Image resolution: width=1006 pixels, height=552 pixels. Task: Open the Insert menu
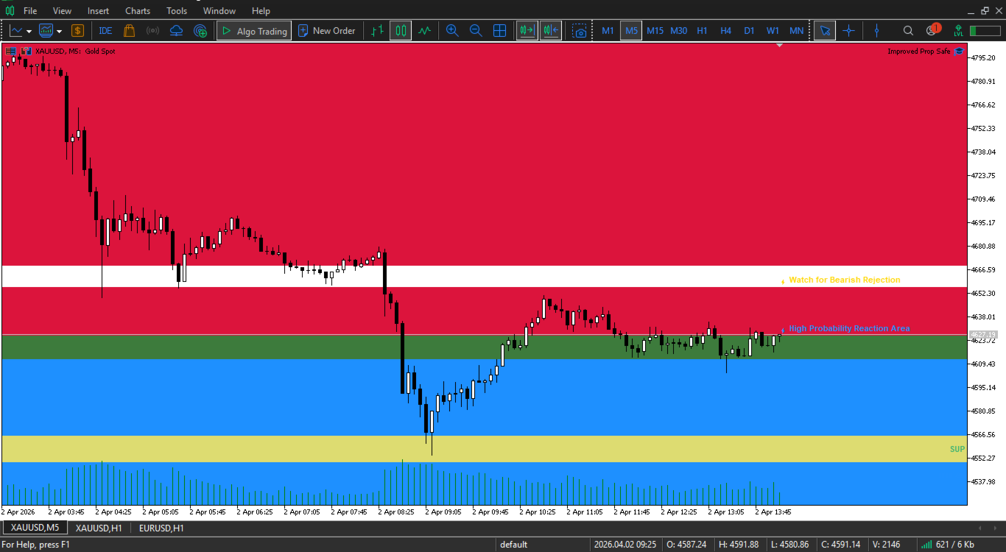tap(98, 11)
